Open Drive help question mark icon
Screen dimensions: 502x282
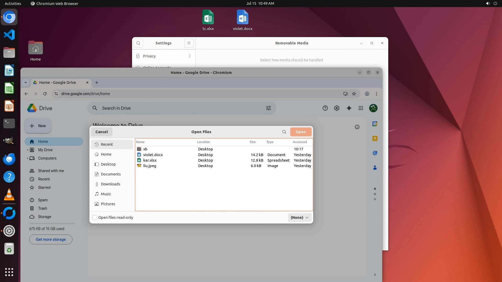[x=325, y=108]
